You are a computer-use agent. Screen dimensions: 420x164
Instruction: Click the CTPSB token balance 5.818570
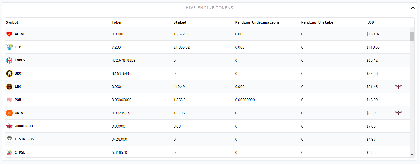120,152
